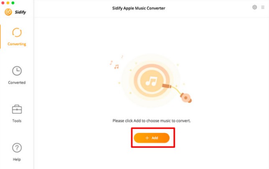Click the orange Add button
The image size is (269, 169).
152,138
